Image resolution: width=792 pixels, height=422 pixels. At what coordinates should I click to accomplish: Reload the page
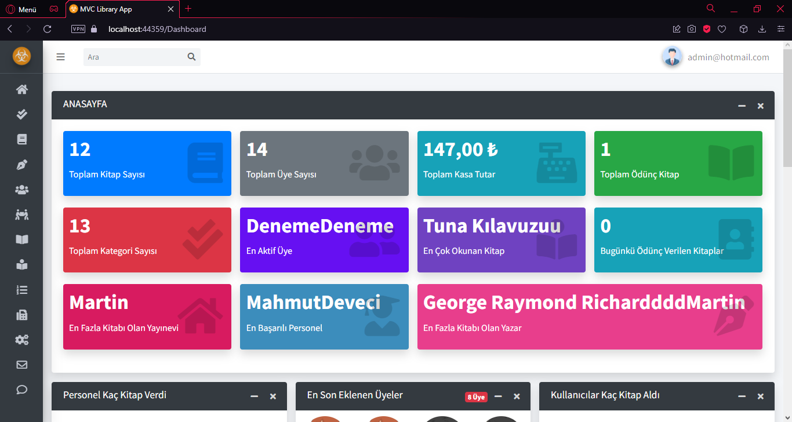point(48,29)
